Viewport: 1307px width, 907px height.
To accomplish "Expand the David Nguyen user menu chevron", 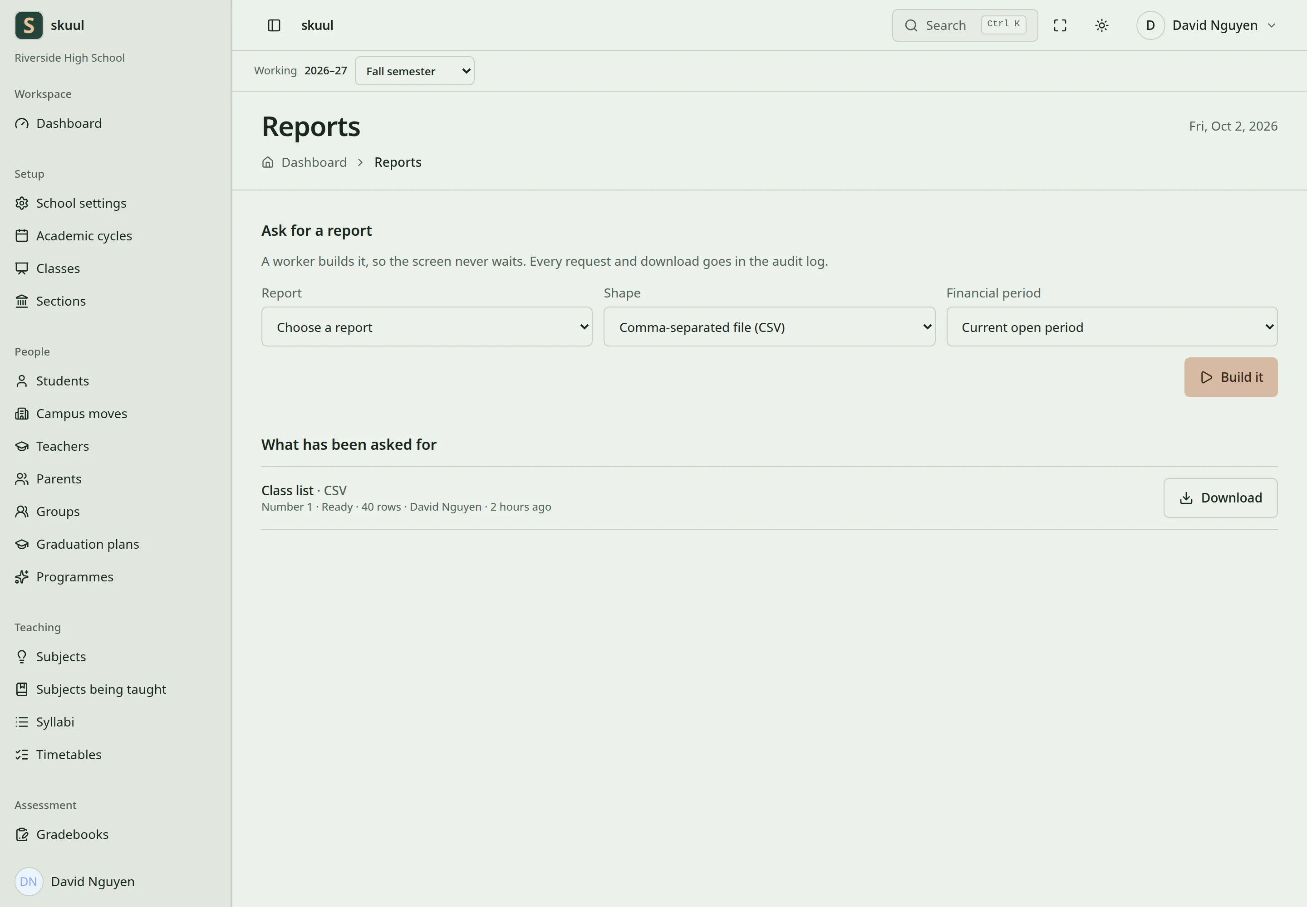I will pos(1272,25).
